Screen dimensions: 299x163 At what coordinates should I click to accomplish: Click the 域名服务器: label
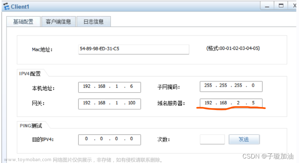[171, 103]
